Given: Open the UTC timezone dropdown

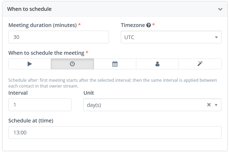Looking at the screenshot, I should click(171, 37).
